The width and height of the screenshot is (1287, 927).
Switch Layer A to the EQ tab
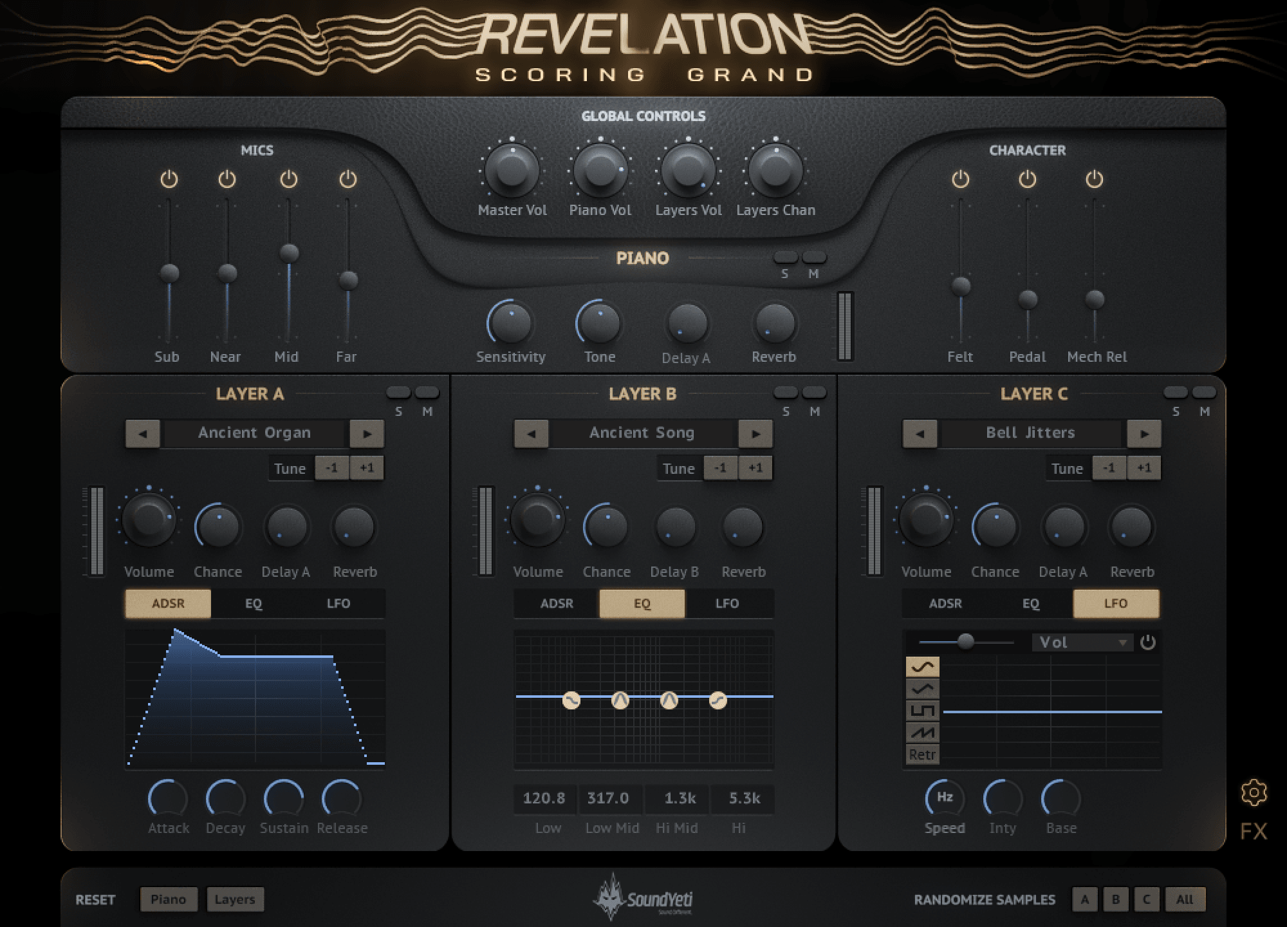coord(254,604)
